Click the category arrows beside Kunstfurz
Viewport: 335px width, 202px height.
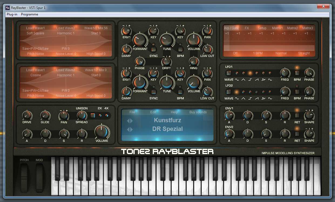pos(130,121)
